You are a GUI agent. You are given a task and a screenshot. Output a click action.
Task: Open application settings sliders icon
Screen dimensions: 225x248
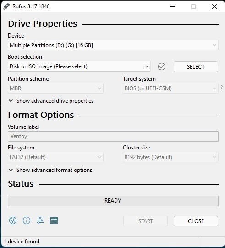(40, 220)
